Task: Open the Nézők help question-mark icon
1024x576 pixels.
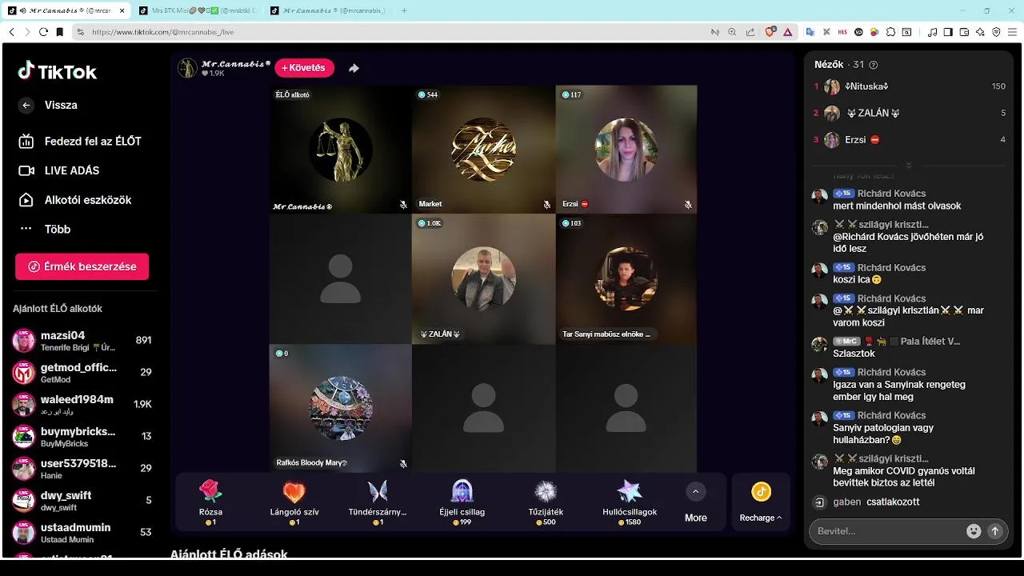Action: coord(873,65)
